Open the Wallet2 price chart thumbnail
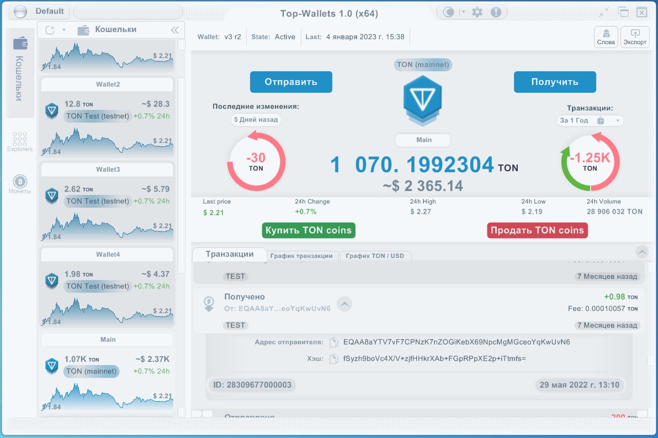The image size is (658, 438). 108,141
